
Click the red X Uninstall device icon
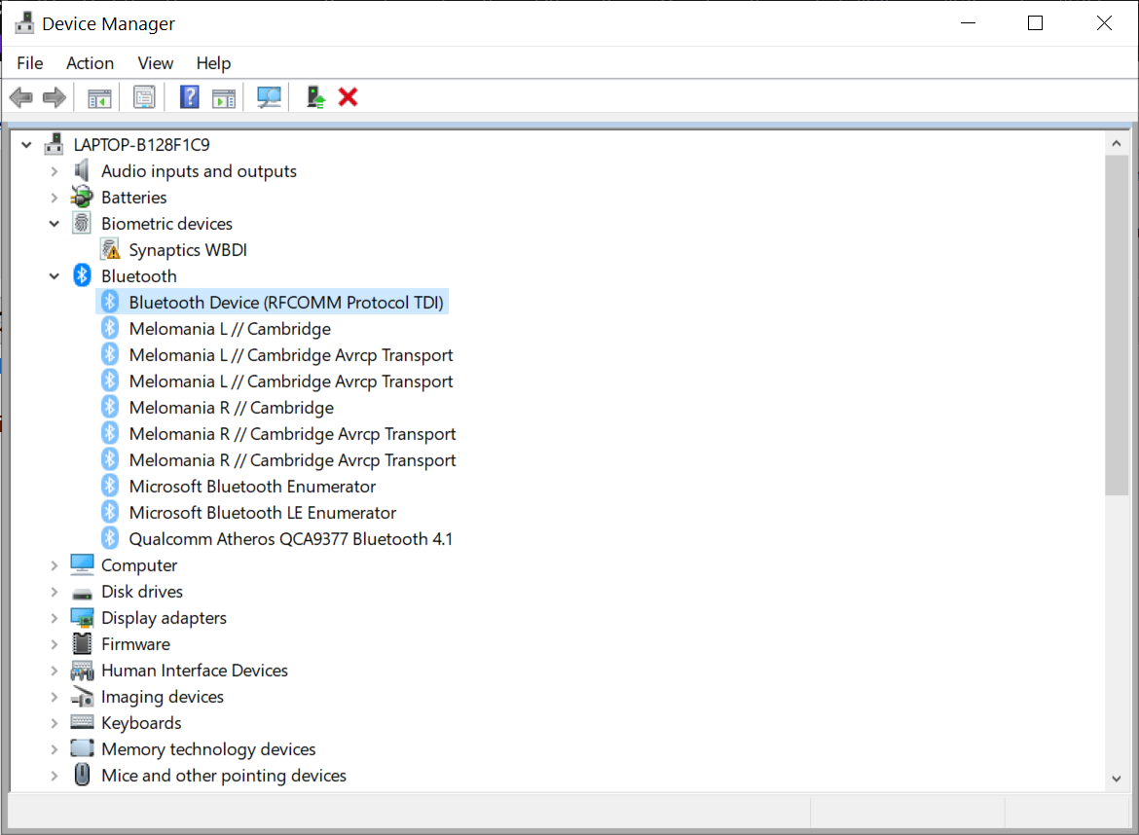[x=348, y=97]
